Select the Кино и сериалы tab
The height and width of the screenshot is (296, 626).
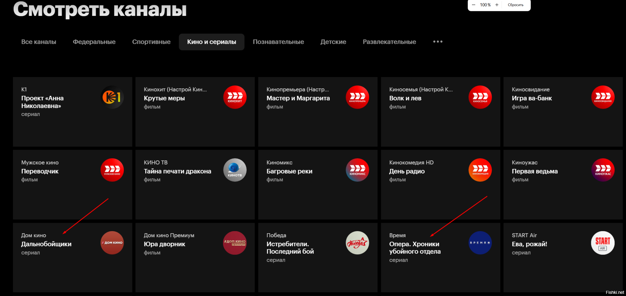(x=212, y=42)
